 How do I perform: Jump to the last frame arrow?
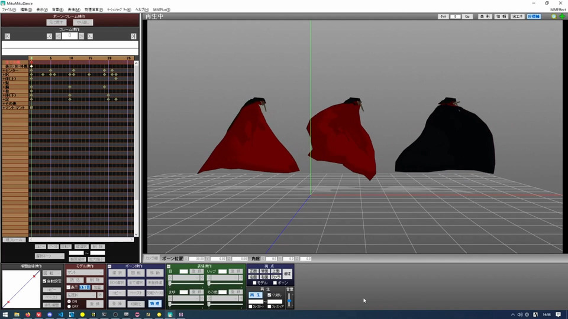click(x=134, y=36)
